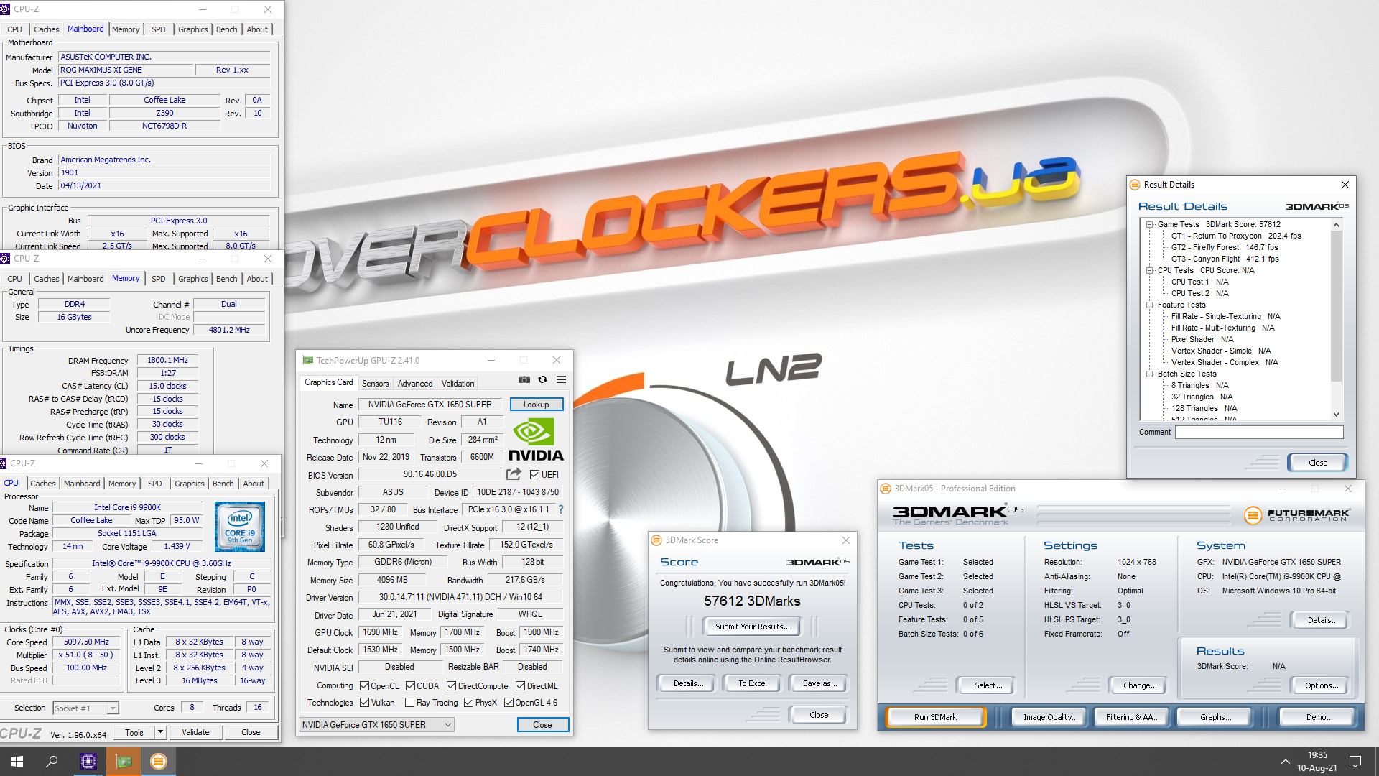The width and height of the screenshot is (1379, 776).
Task: Show hidden system tray icons chevron
Action: click(x=1285, y=762)
